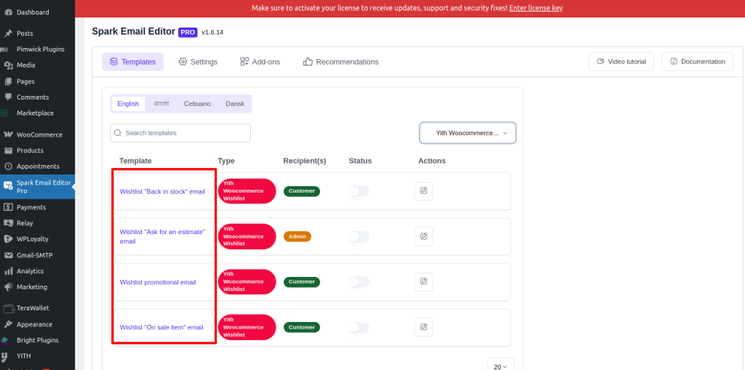Open the Wishlist promotional email template link

tap(158, 282)
